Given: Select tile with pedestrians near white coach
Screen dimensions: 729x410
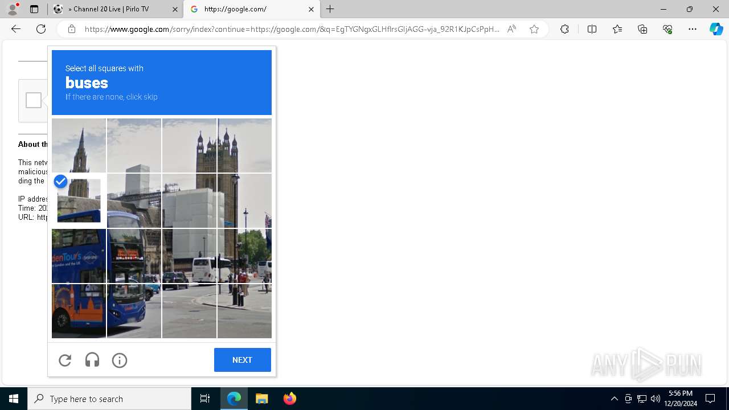Looking at the screenshot, I should click(x=244, y=256).
